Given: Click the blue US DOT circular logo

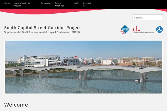Looking at the screenshot, I should pos(159,29).
